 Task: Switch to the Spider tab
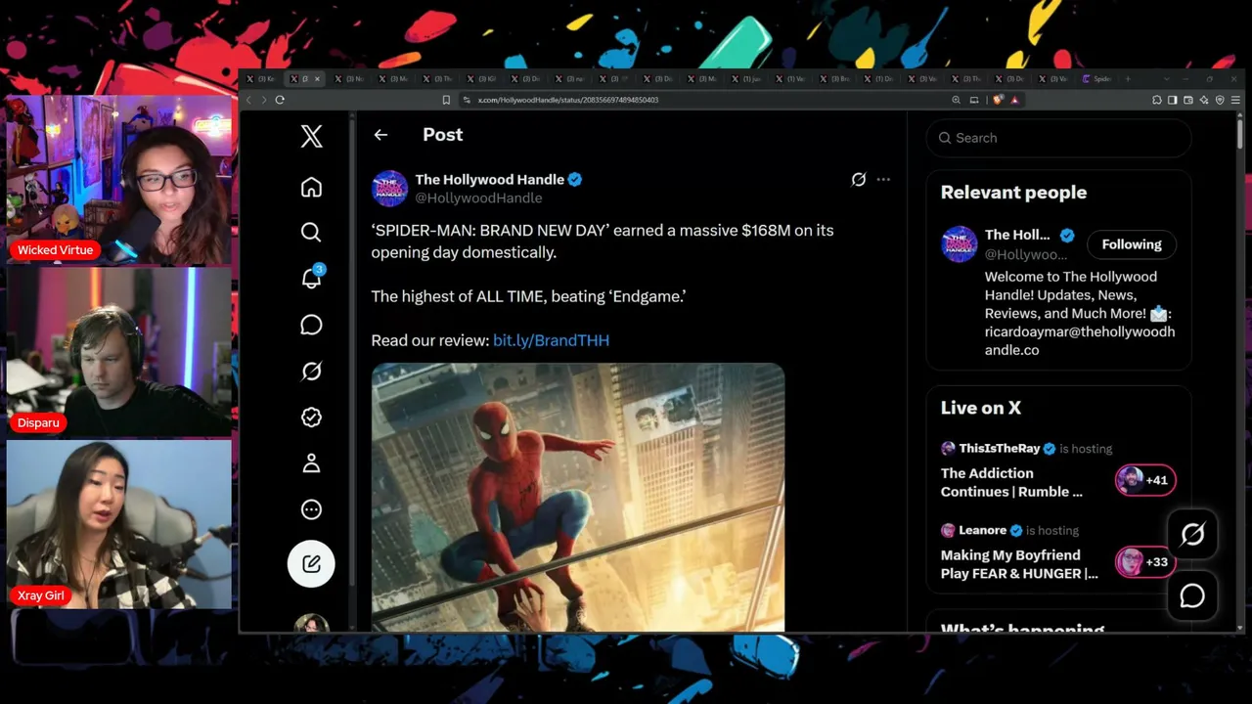pyautogui.click(x=1097, y=78)
